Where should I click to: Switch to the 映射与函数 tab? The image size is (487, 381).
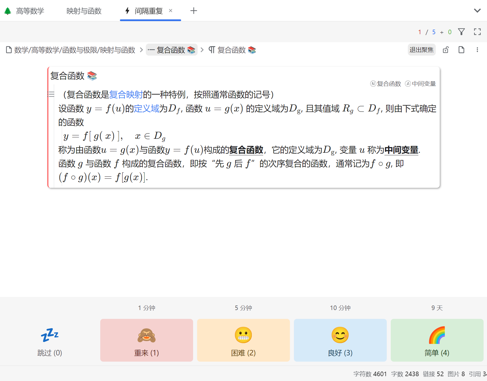click(84, 11)
